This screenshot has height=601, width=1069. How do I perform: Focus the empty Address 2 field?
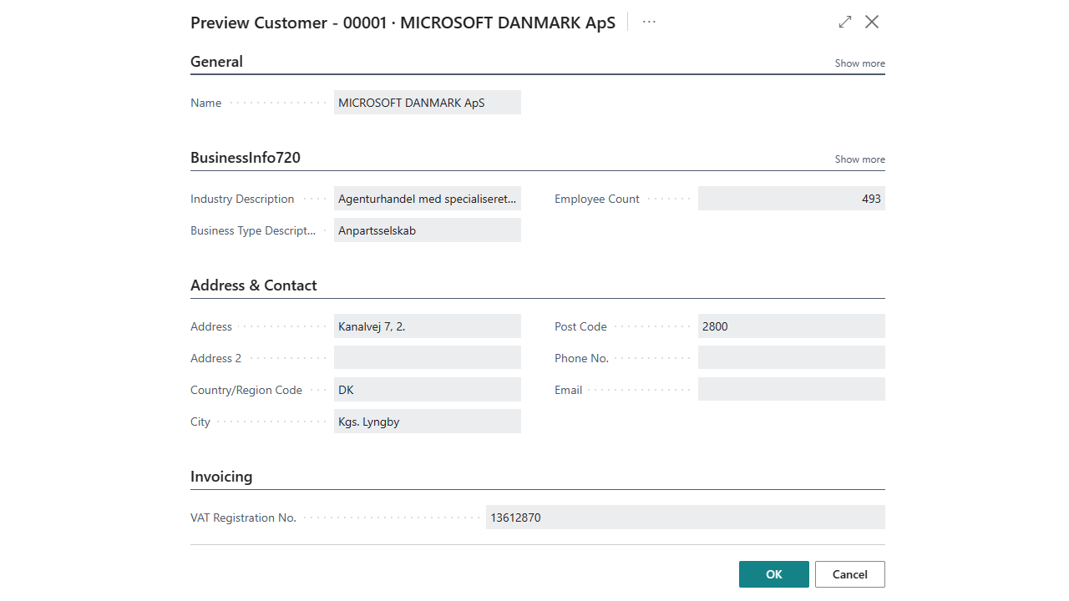[428, 358]
